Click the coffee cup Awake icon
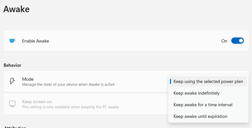252x128 pixels. 12,41
